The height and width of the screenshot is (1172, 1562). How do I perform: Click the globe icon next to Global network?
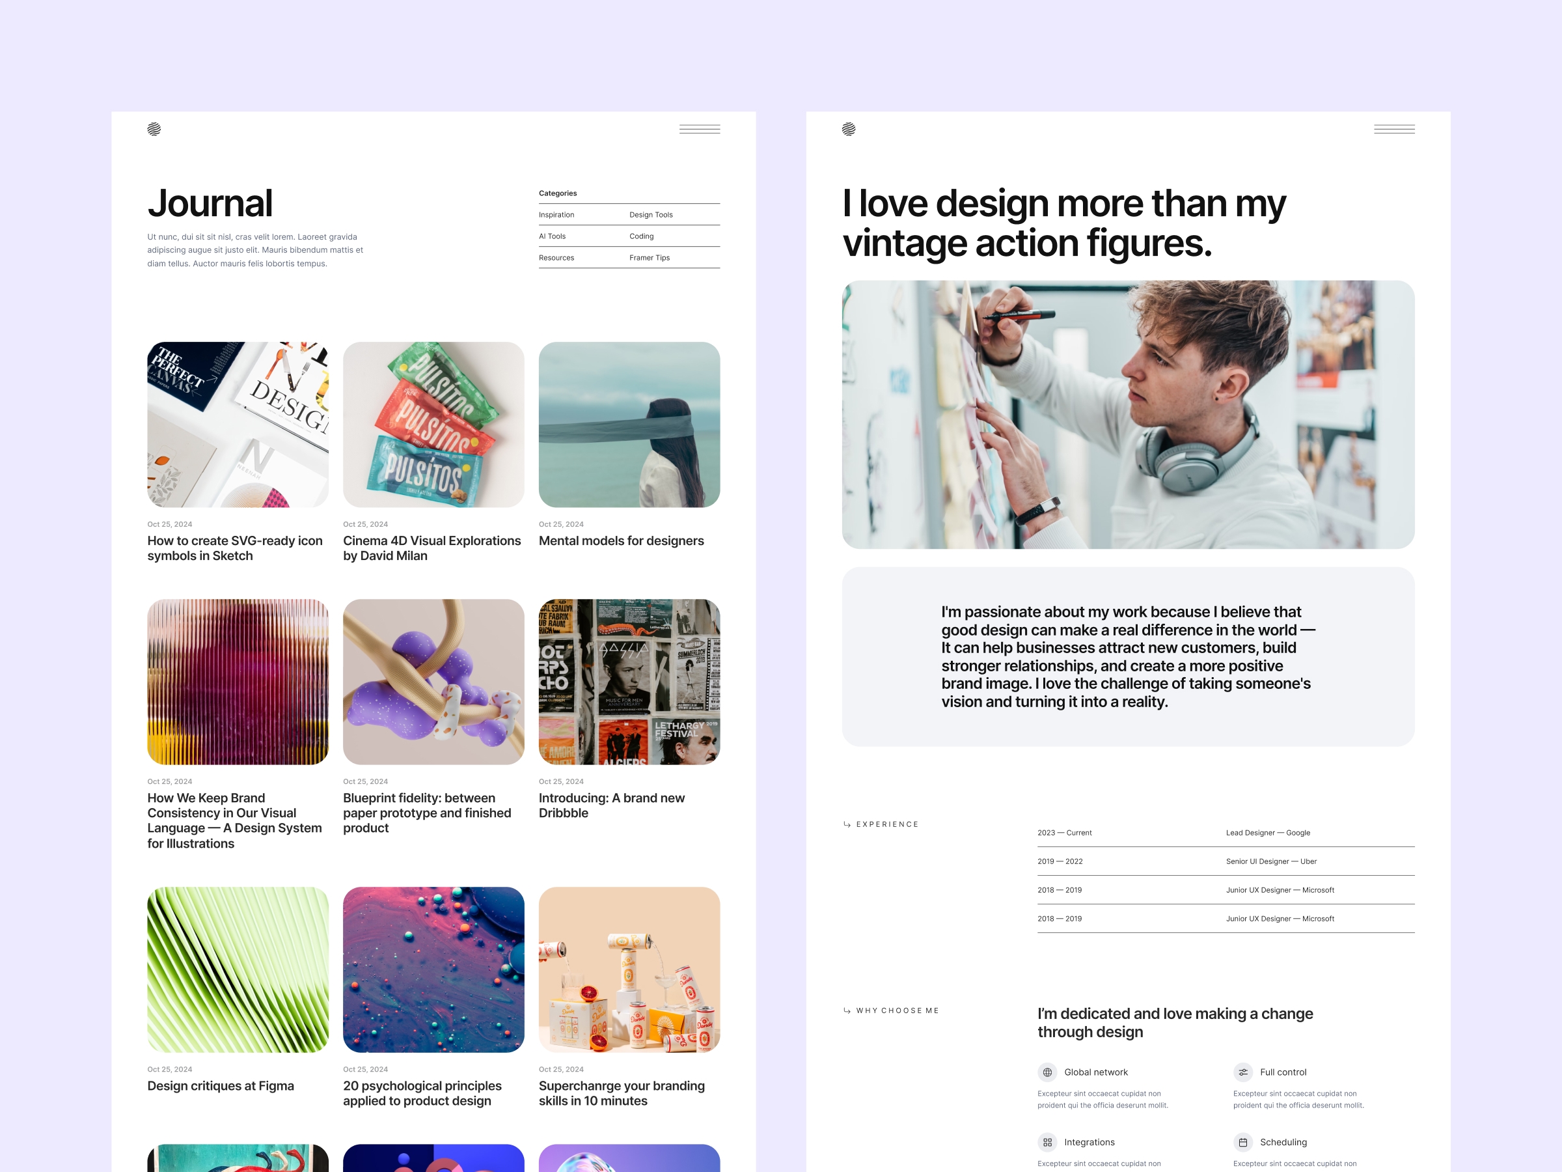(1047, 1072)
